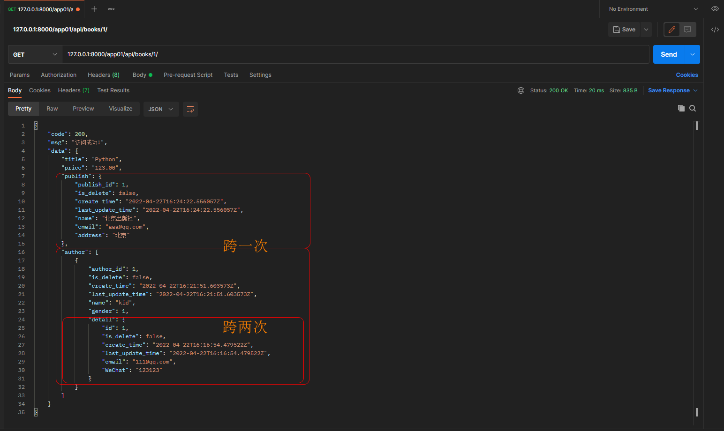This screenshot has height=431, width=724.
Task: Click the "code": 200 line
Action: pyautogui.click(x=68, y=134)
